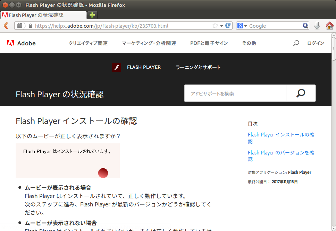Click the ムービーが表示されない場合 bullet text
The height and width of the screenshot is (231, 336).
(61, 223)
